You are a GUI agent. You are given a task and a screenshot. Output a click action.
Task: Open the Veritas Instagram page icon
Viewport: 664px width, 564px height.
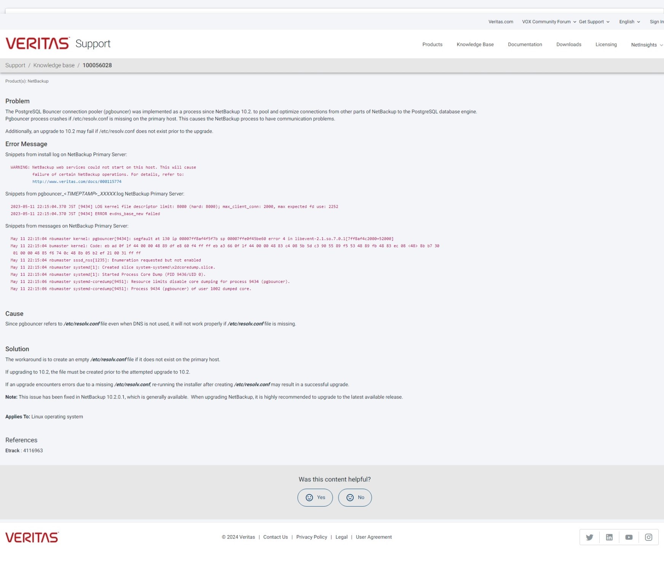point(648,537)
